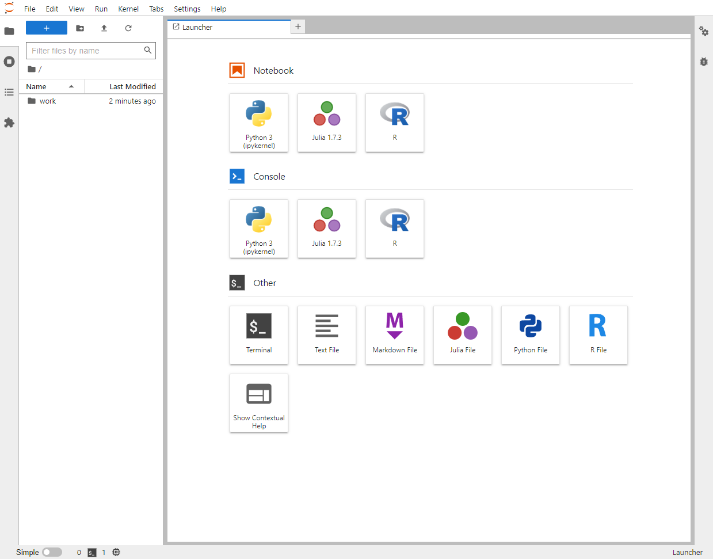The image size is (713, 559).
Task: Toggle the Simple interface mode switch
Action: pos(52,552)
